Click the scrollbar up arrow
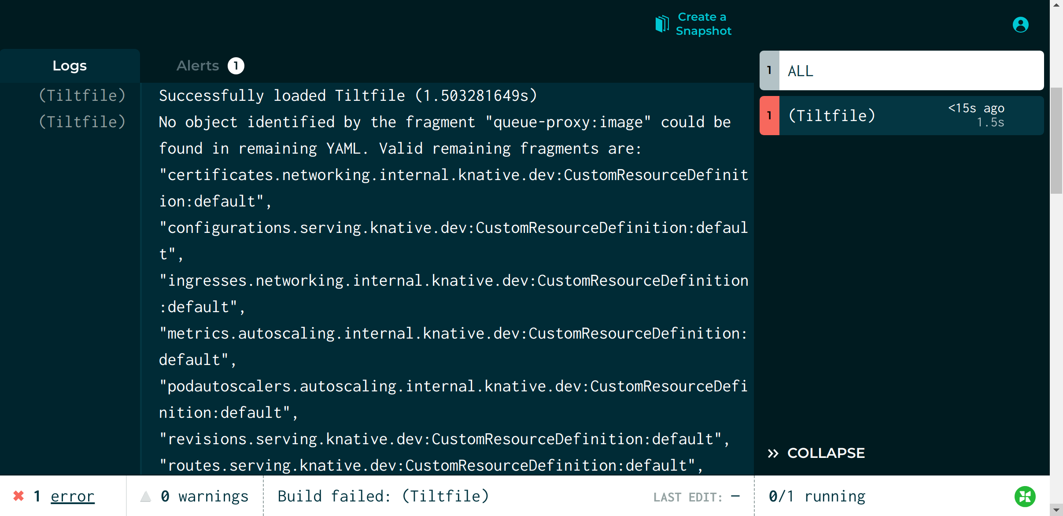The image size is (1063, 516). click(x=1056, y=5)
